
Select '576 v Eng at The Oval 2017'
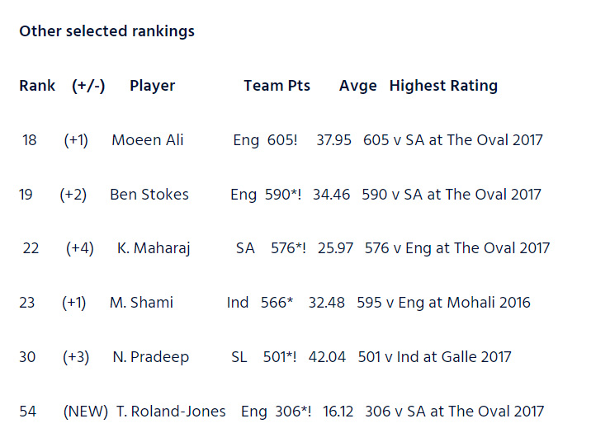click(x=457, y=248)
